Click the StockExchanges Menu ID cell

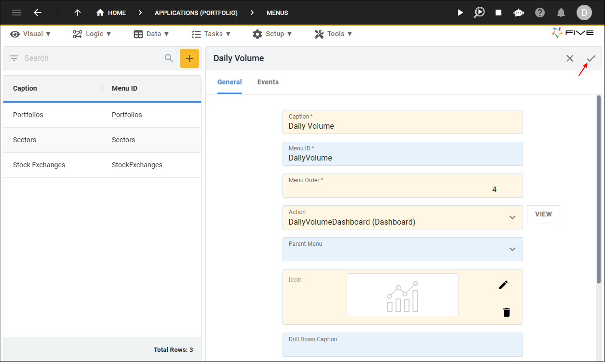tap(137, 165)
